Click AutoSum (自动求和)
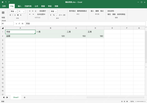The image size is (147, 103). tap(111, 11)
